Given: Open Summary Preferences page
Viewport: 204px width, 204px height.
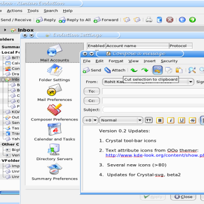Looking at the screenshot, I should coord(55,172).
